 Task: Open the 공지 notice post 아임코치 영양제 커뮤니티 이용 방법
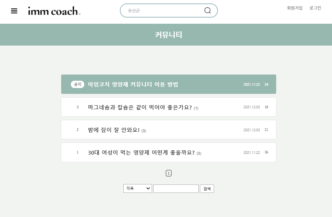click(x=133, y=84)
